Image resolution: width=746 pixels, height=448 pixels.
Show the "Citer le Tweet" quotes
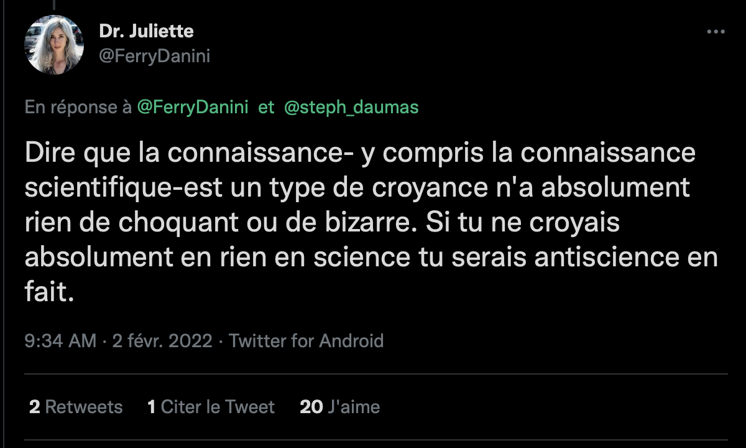[x=218, y=407]
